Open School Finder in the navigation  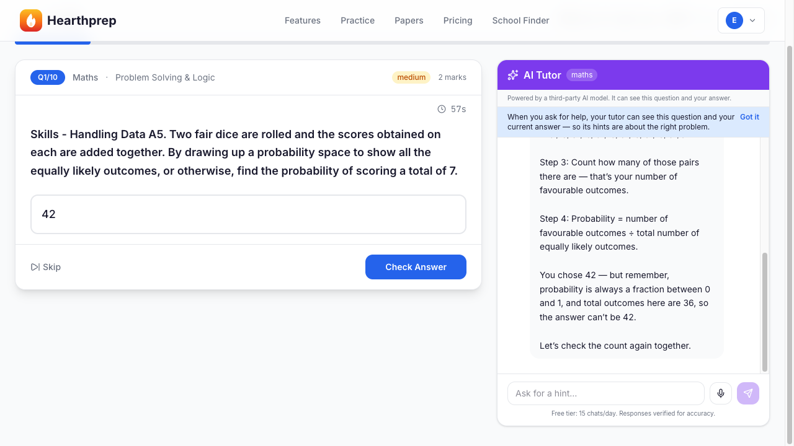[x=520, y=20]
